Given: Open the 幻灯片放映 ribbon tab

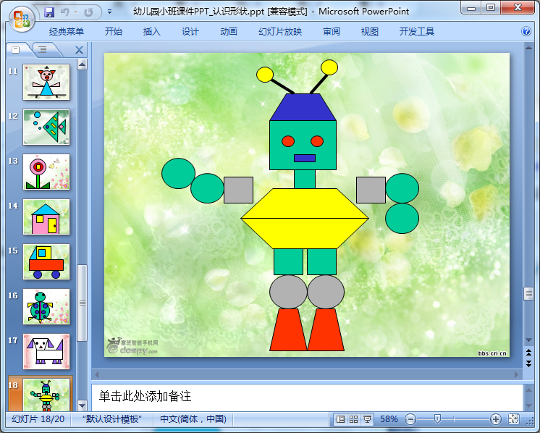Looking at the screenshot, I should [280, 32].
